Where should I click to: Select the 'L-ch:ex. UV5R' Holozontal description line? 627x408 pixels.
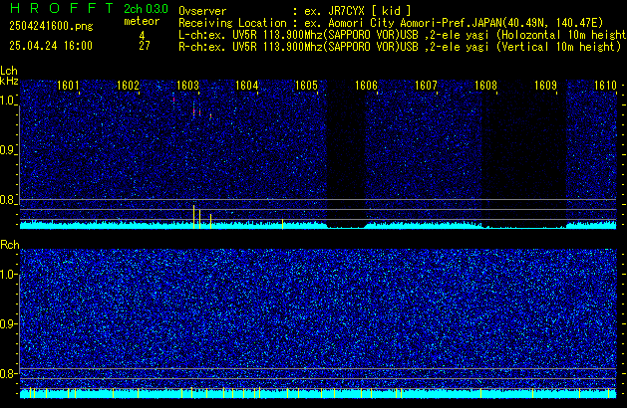(x=403, y=35)
